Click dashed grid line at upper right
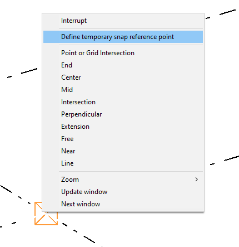 [x=227, y=12]
